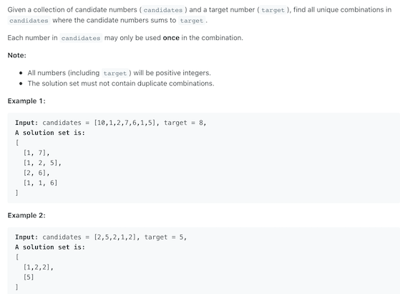The width and height of the screenshot is (400, 294).
Task: Click the target code tag in the first bullet
Action: (114, 73)
